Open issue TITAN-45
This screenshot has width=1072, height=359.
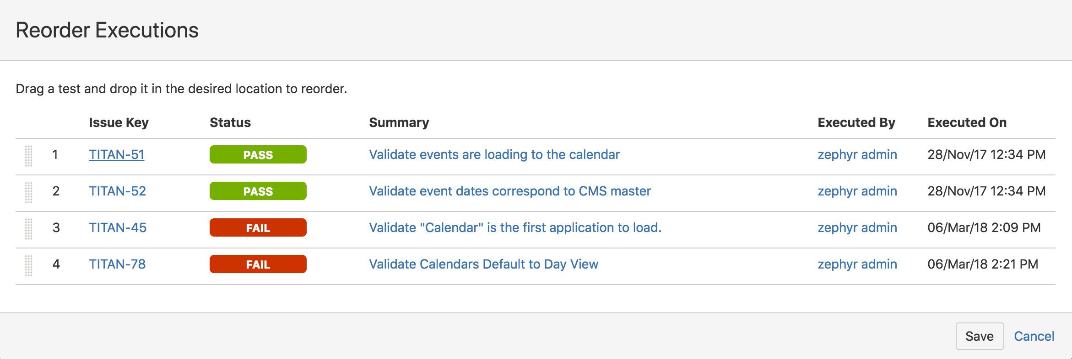(118, 228)
